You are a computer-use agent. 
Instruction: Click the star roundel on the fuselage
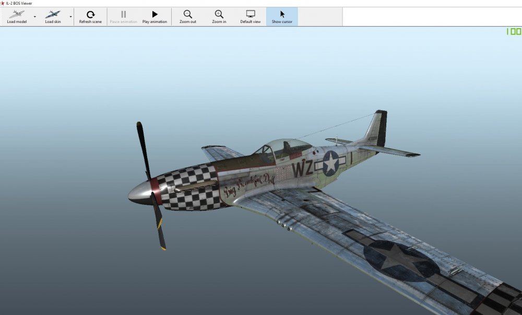pyautogui.click(x=330, y=163)
